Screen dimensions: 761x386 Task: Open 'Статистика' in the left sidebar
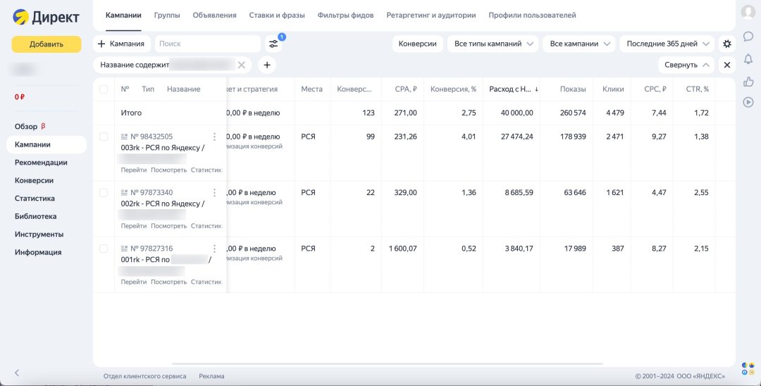pos(35,199)
